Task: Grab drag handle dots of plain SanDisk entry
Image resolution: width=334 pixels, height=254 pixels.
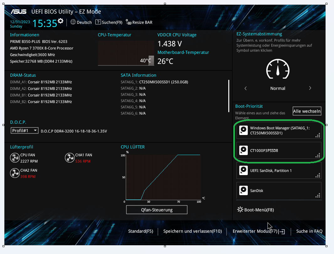Action: [318, 195]
